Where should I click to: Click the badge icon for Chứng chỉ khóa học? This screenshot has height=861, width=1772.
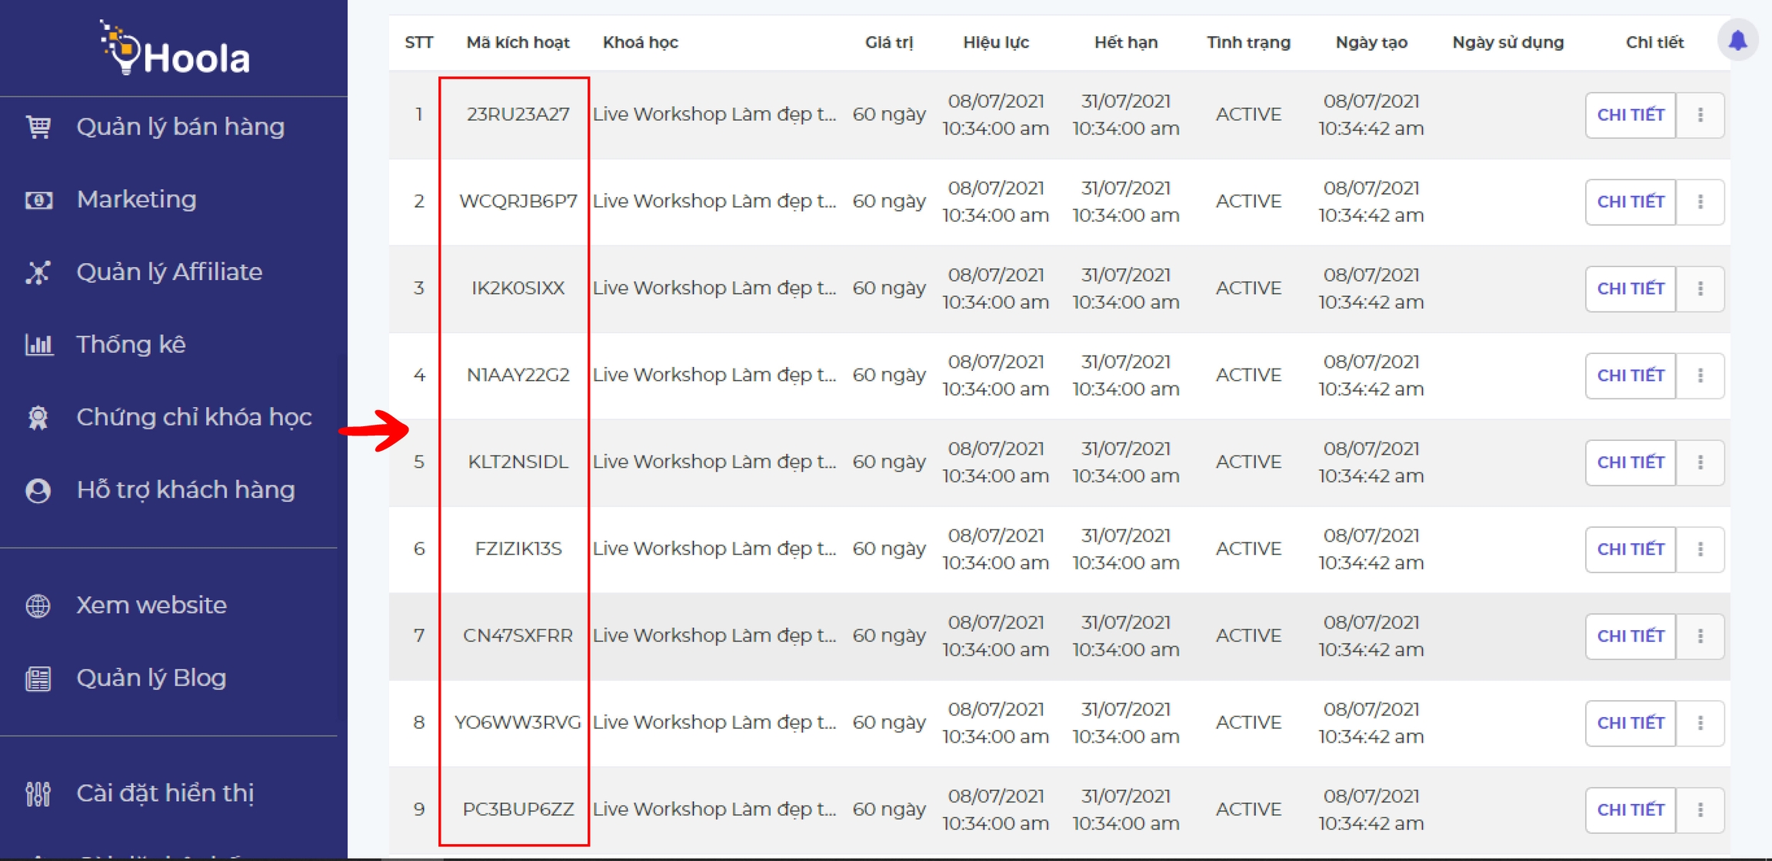pyautogui.click(x=38, y=417)
